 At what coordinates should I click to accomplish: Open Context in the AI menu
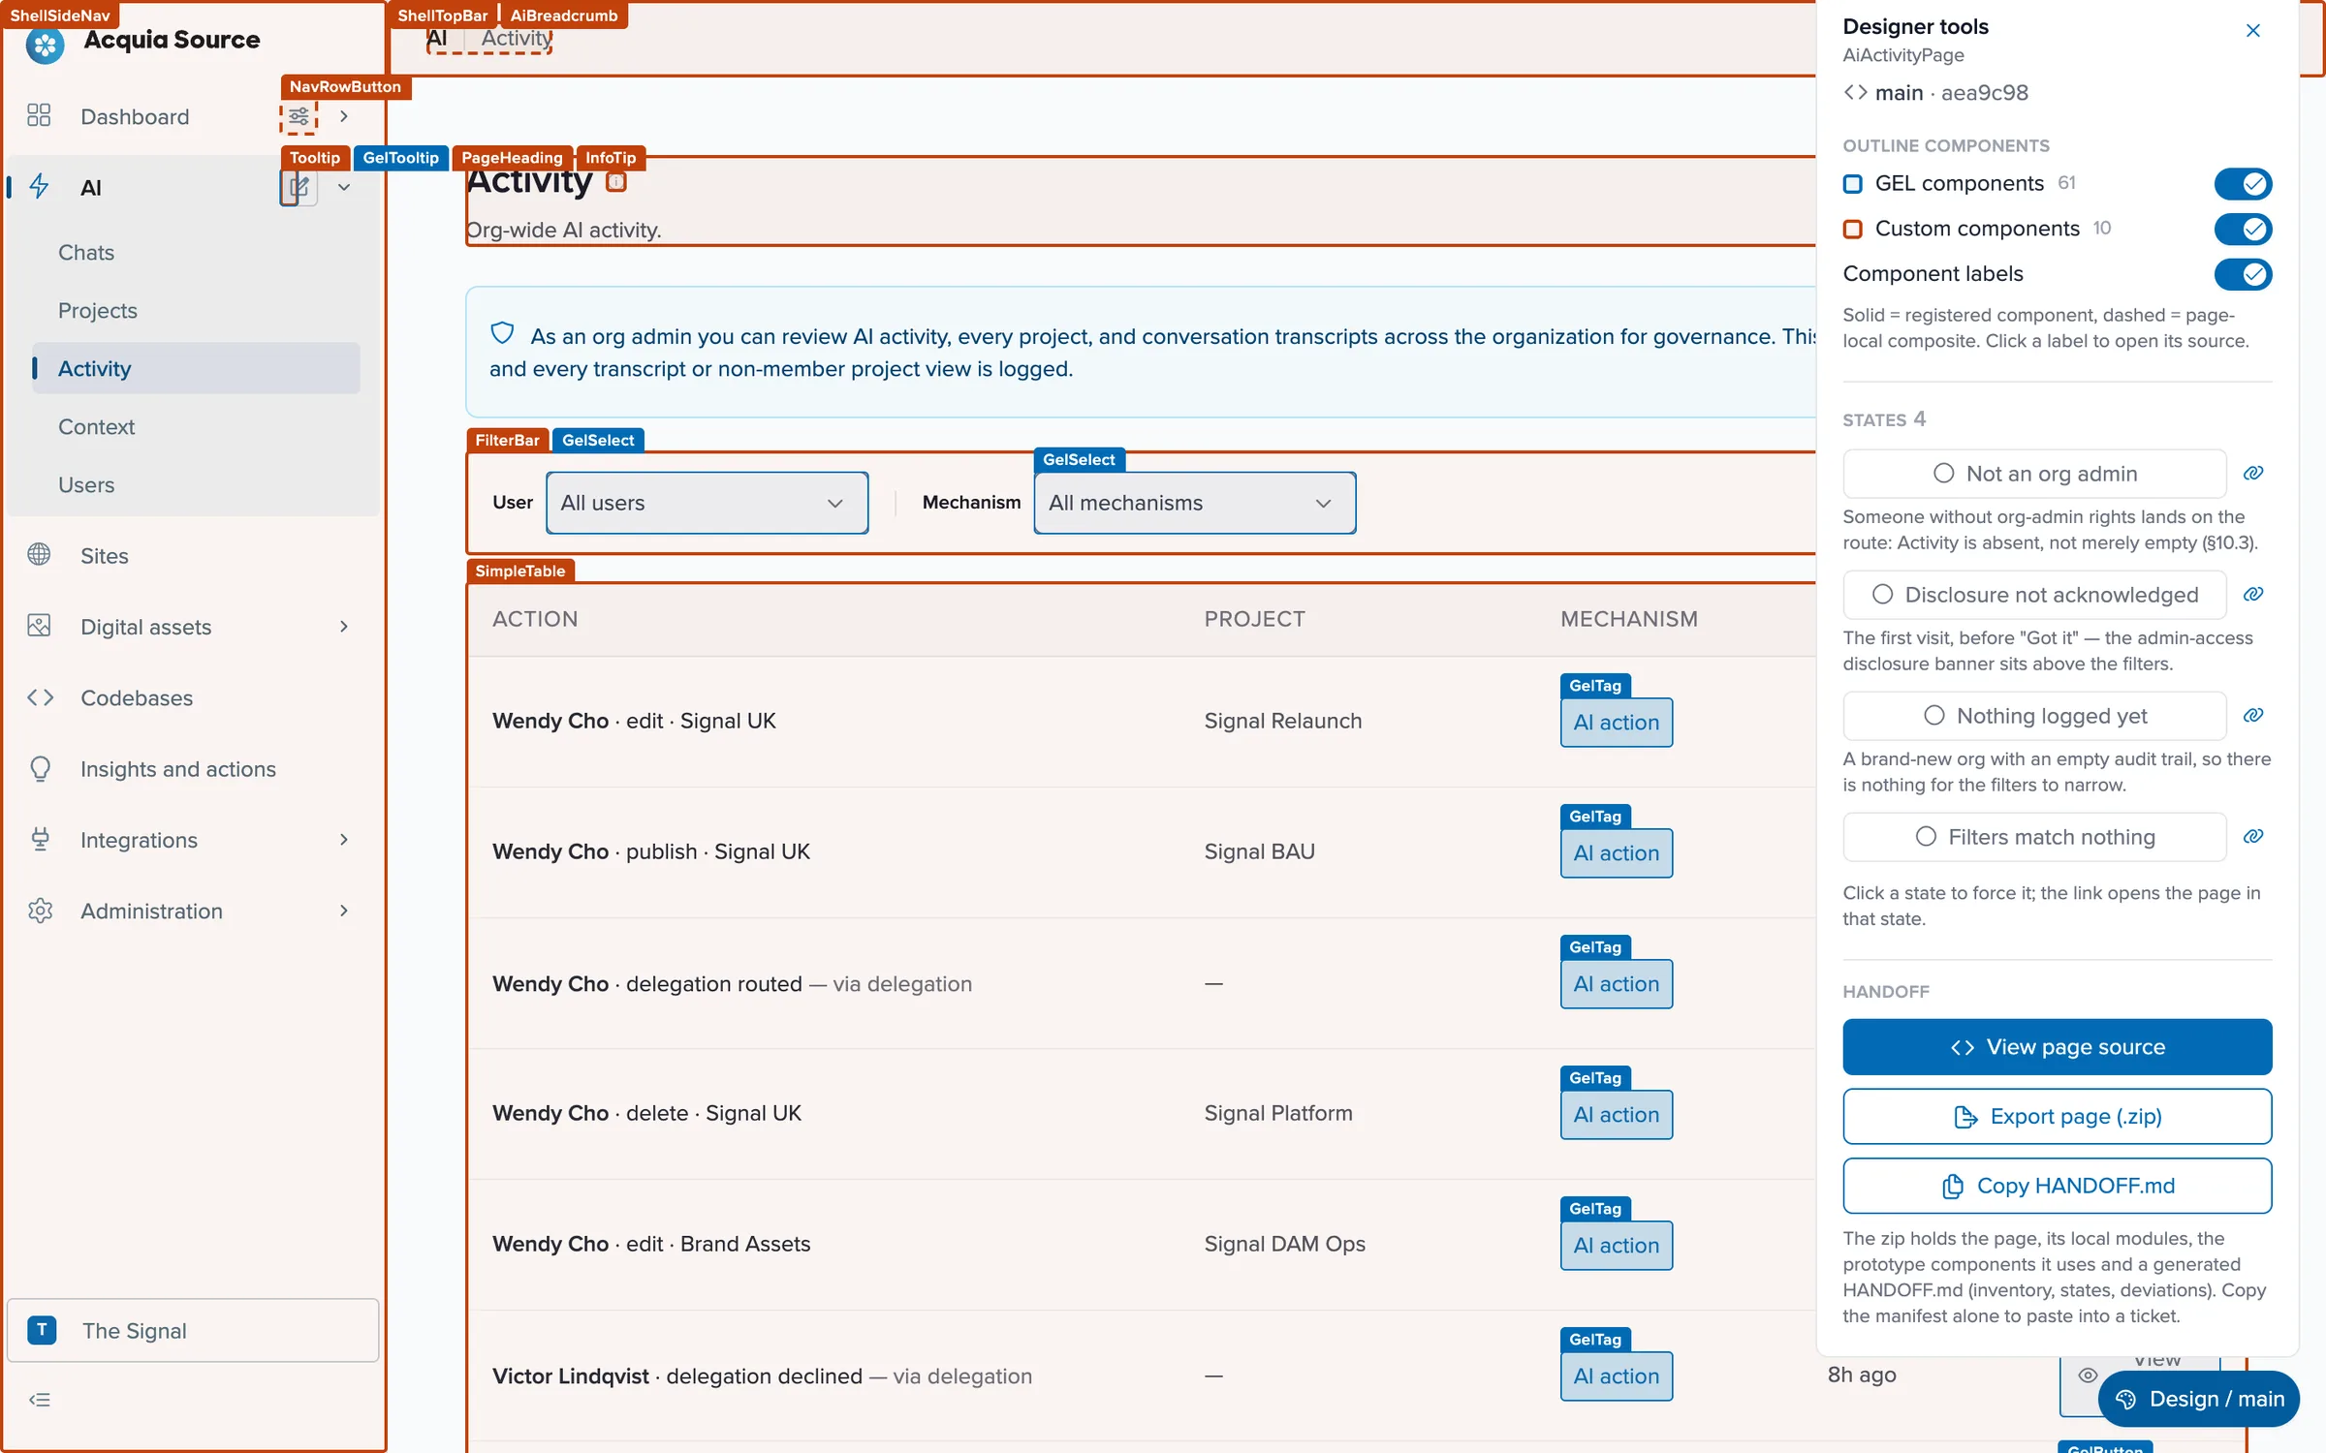(96, 426)
